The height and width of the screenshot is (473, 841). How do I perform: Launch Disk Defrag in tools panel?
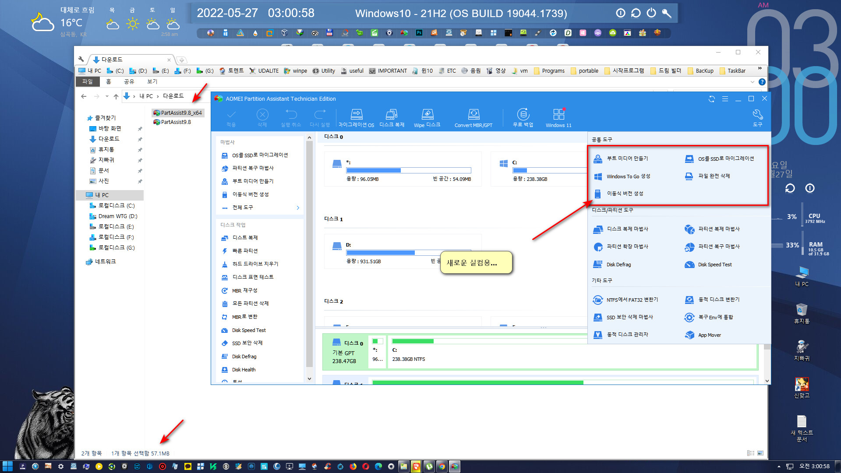pyautogui.click(x=612, y=265)
